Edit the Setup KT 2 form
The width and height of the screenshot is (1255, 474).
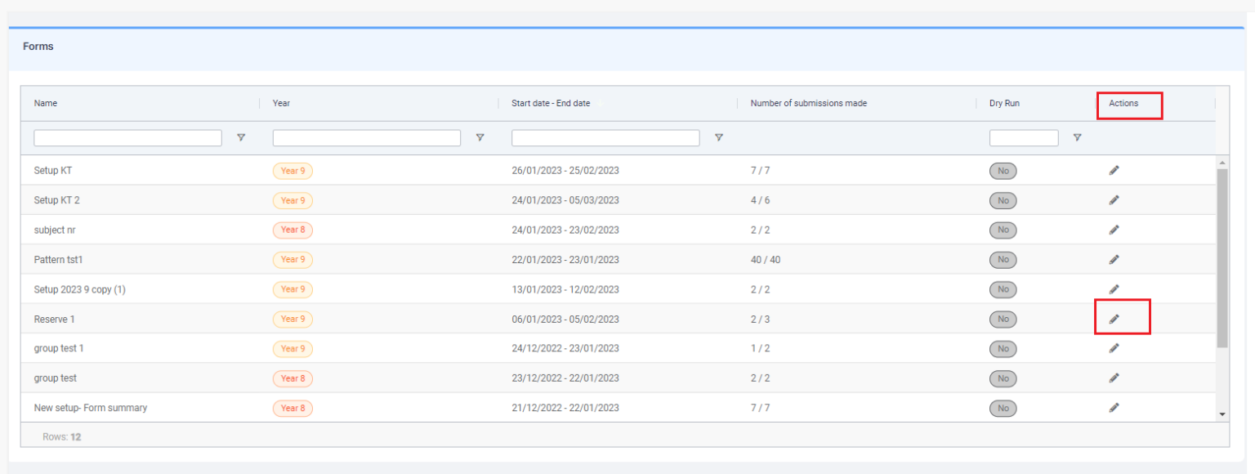pos(1114,200)
